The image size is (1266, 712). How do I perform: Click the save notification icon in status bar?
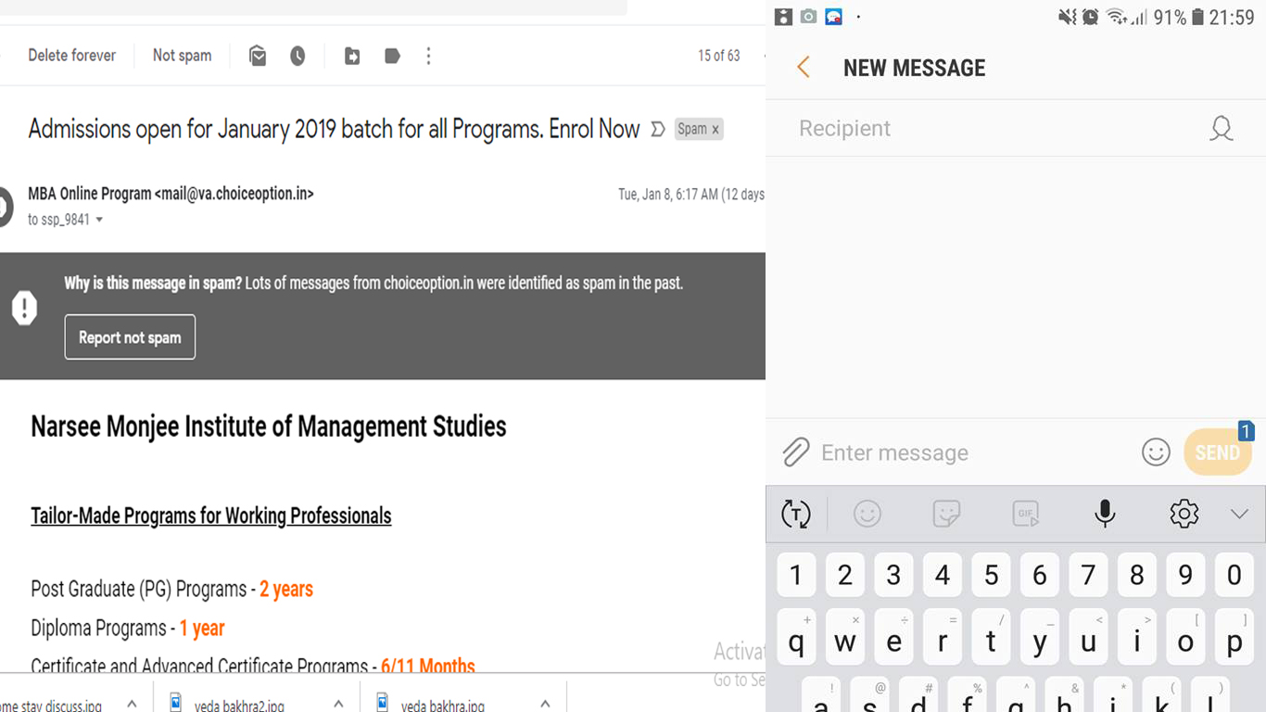(784, 17)
